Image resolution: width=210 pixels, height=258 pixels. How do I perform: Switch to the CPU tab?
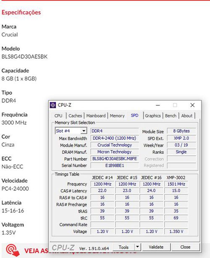(58, 116)
